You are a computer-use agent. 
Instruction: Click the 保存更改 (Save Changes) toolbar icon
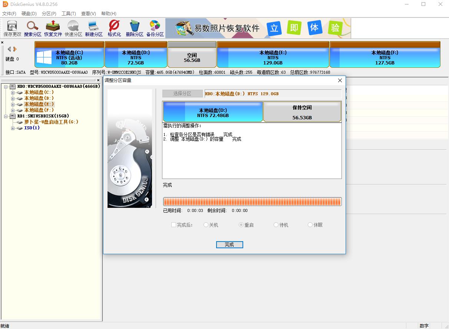click(x=12, y=28)
